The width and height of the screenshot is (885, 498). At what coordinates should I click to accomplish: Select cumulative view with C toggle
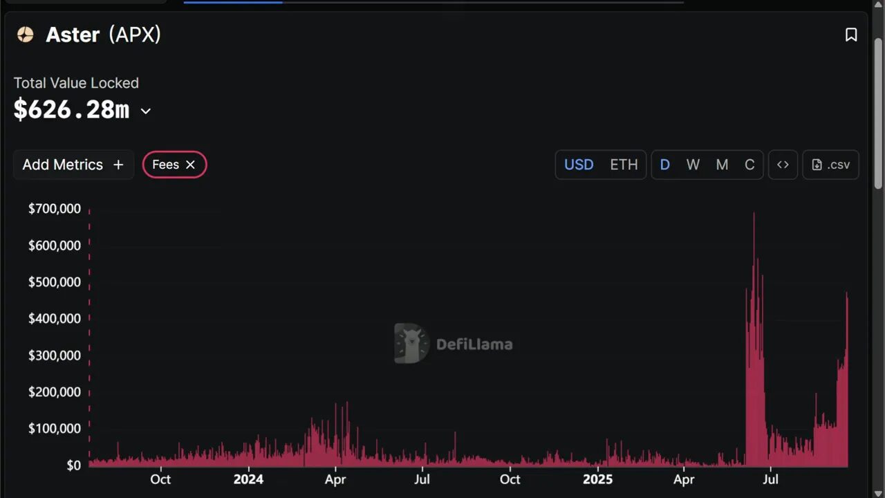pos(749,165)
